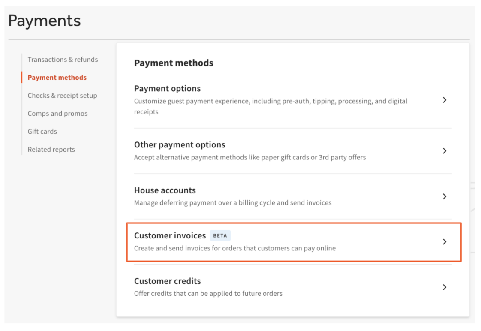Expand Customer credits using the chevron

[445, 287]
